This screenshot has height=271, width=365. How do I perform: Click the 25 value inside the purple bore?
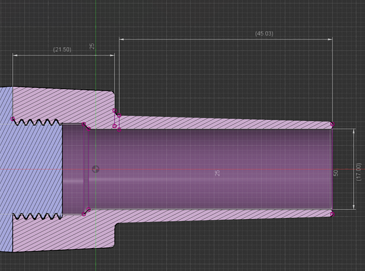tap(217, 173)
